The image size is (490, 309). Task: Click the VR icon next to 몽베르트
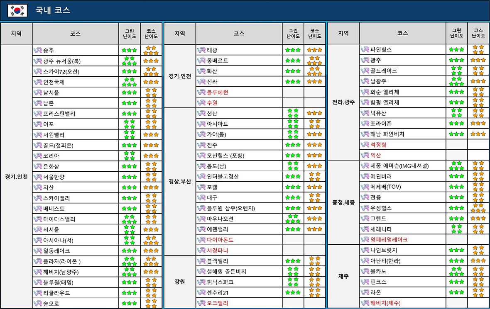click(201, 61)
